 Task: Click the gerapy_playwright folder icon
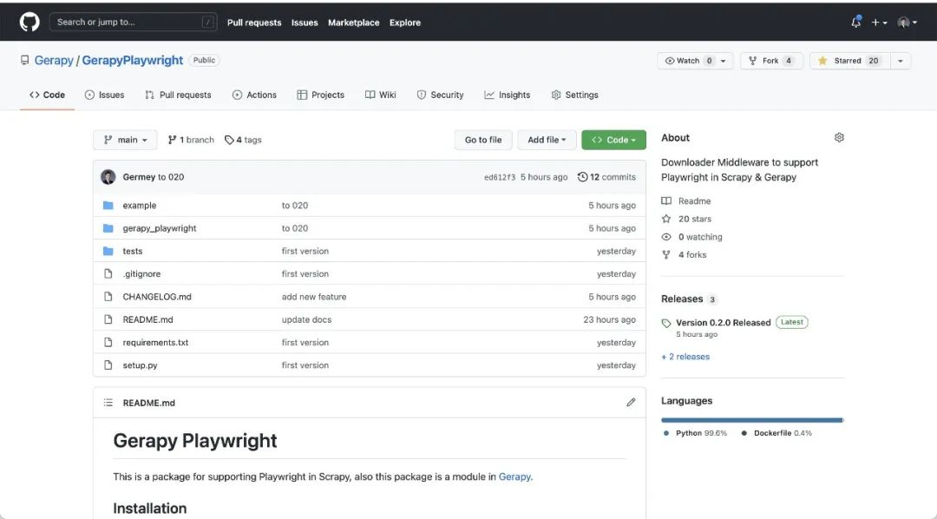click(x=108, y=227)
